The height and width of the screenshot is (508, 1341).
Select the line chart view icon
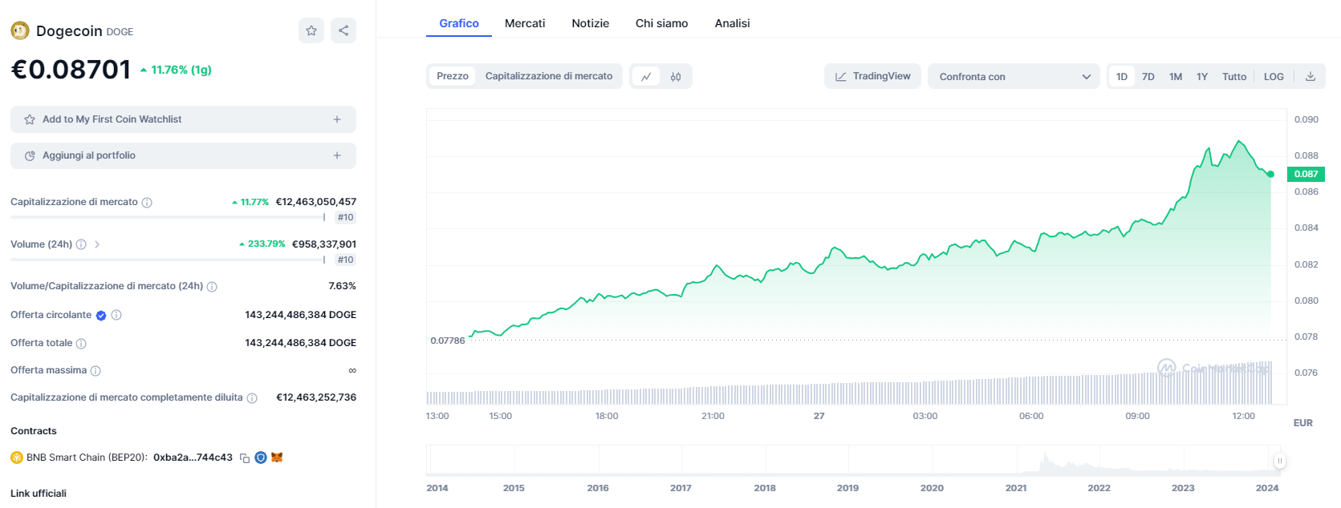(x=646, y=77)
